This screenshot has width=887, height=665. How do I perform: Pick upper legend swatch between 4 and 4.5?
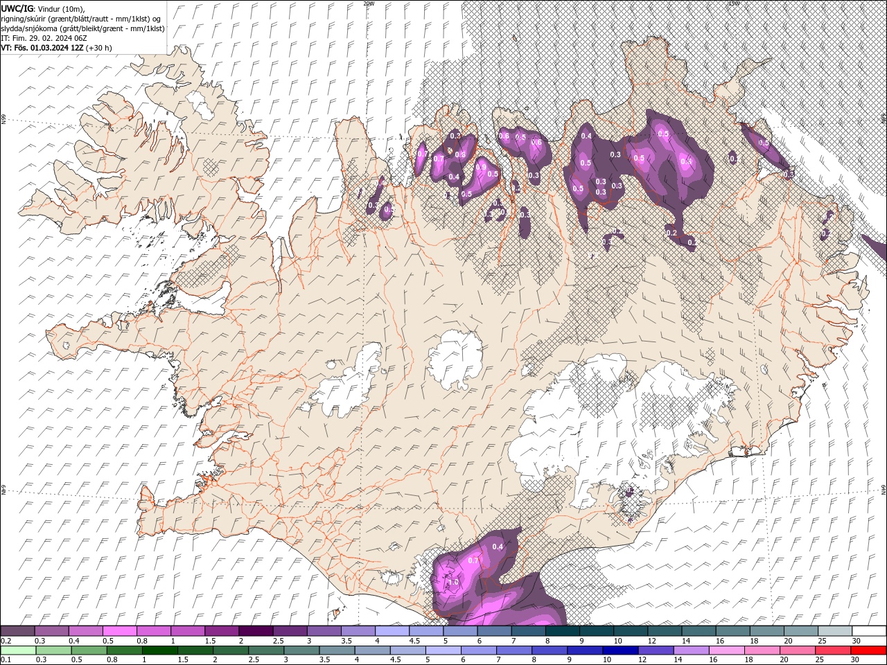(392, 631)
